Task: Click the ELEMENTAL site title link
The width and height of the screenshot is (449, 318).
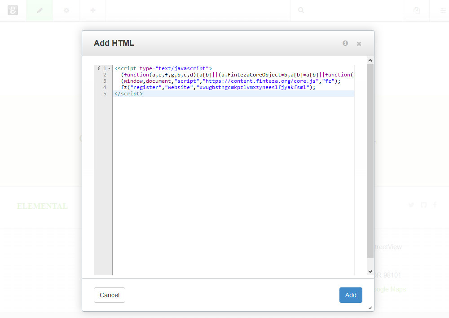Action: (42, 206)
